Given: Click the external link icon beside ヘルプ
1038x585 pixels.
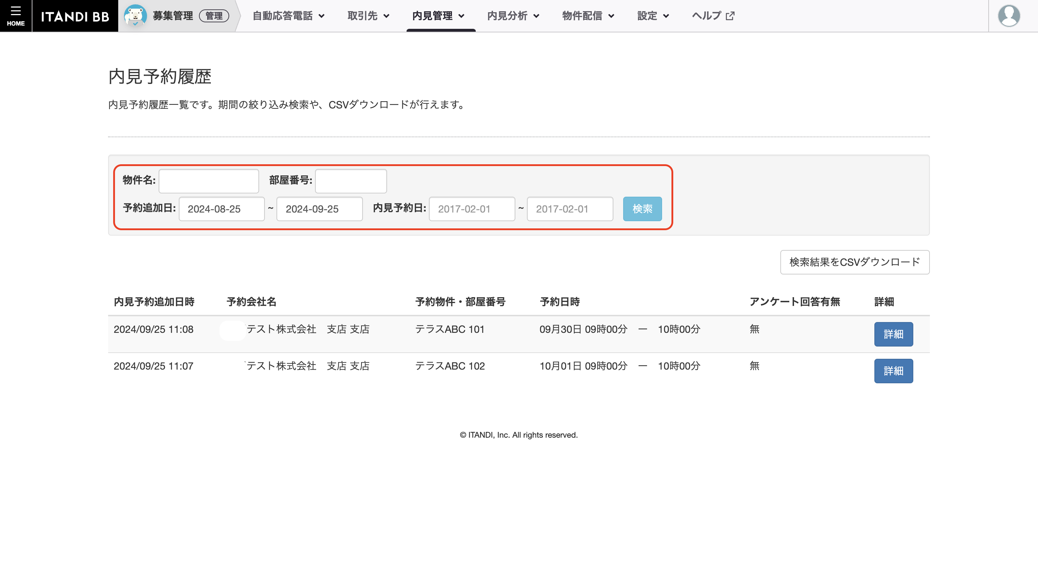Looking at the screenshot, I should click(730, 16).
